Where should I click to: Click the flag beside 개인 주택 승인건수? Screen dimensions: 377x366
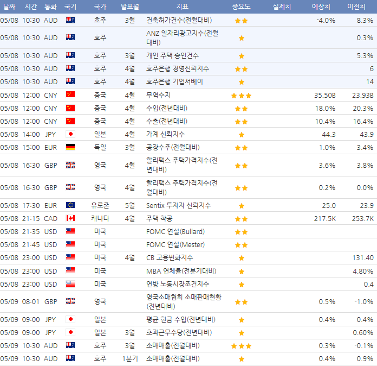coord(70,55)
